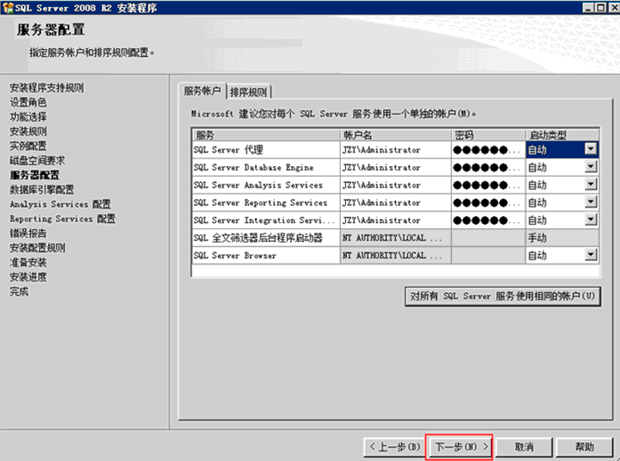Select account name field for Reporting Services
620x461 pixels.
click(x=396, y=203)
